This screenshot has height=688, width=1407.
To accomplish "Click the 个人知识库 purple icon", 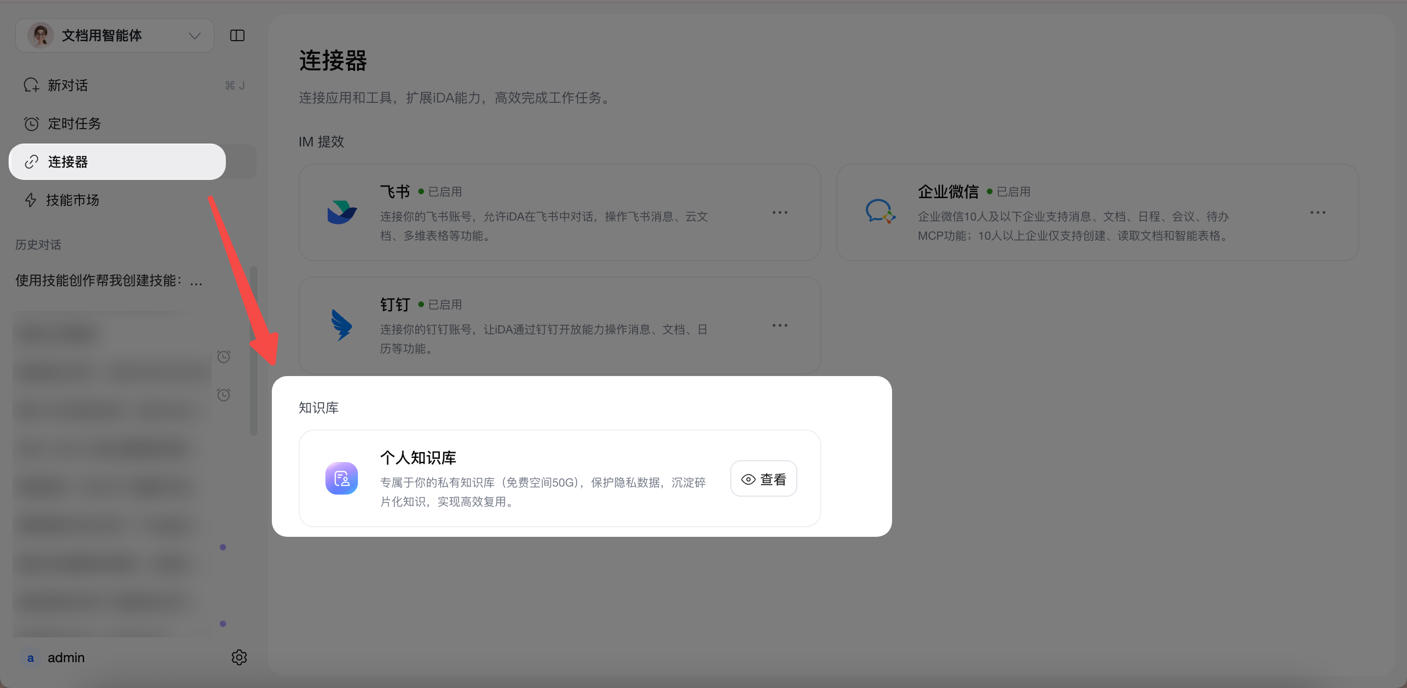I will 342,478.
